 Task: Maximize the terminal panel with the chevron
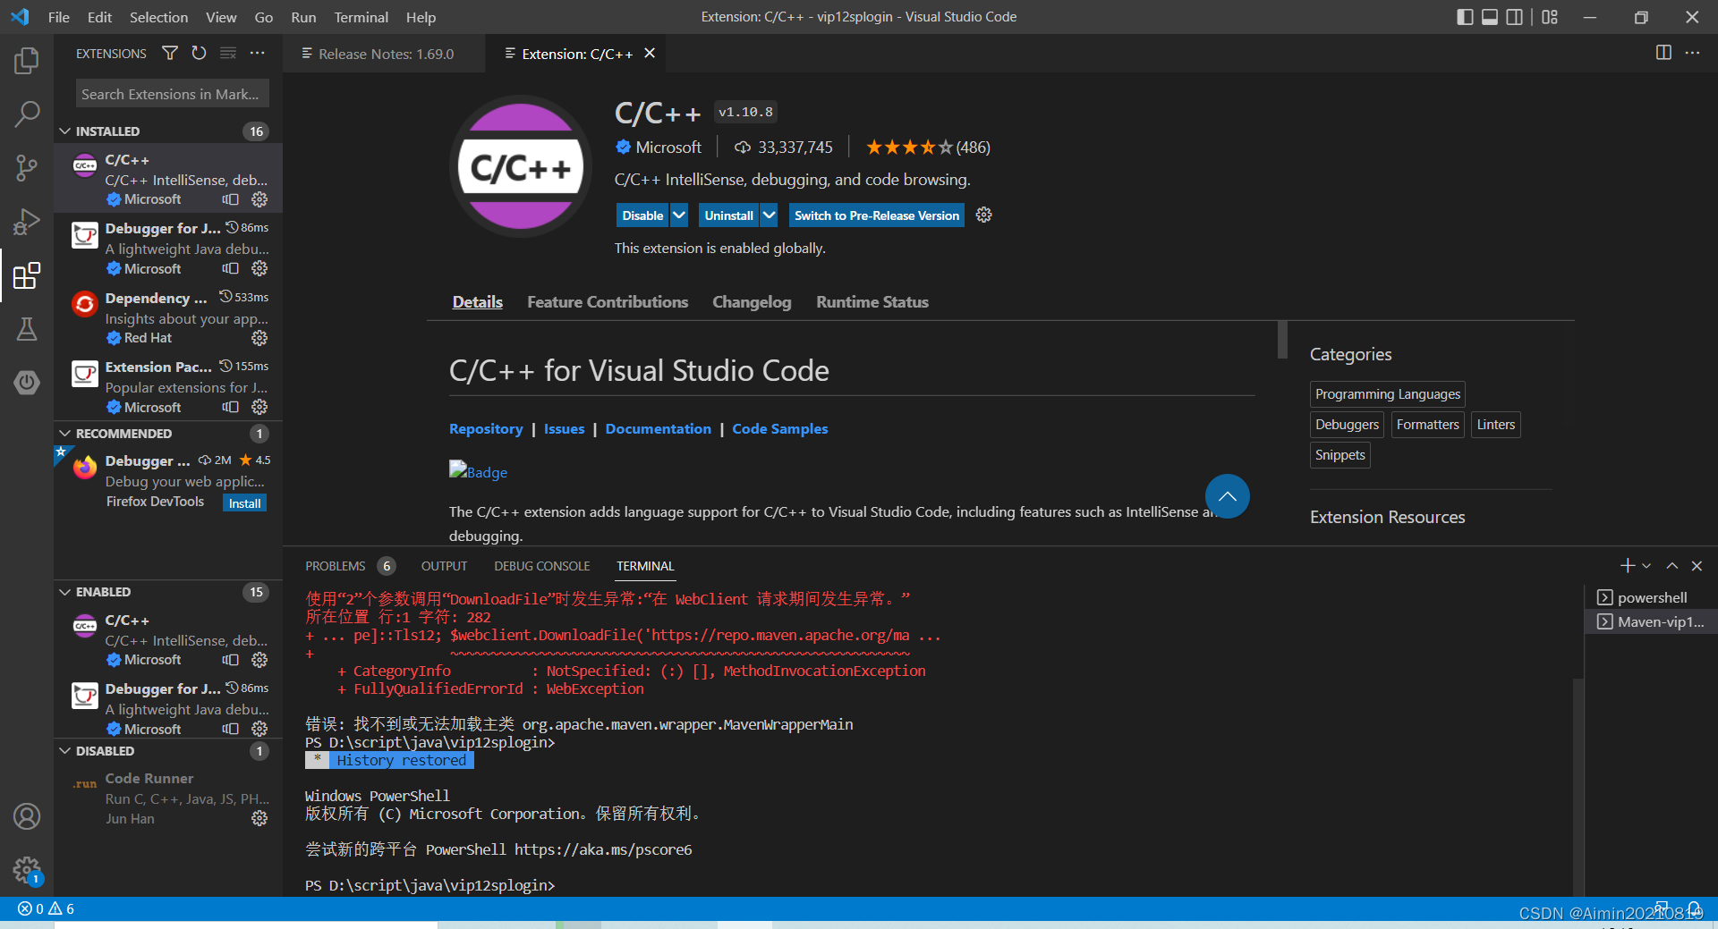point(1671,566)
